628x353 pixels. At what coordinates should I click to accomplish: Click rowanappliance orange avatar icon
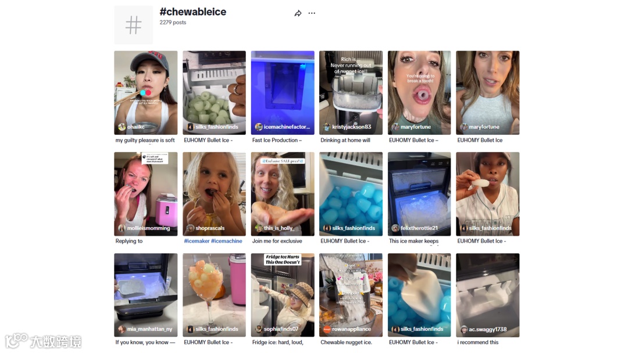[327, 329]
